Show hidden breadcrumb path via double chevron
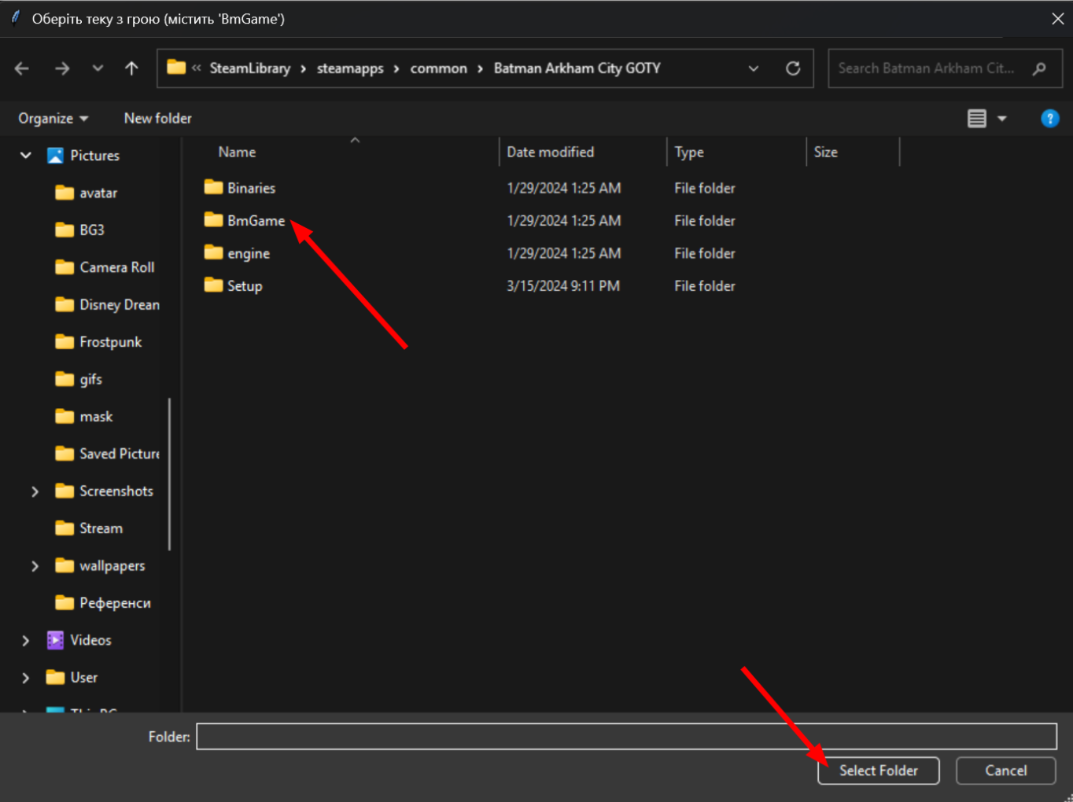Viewport: 1073px width, 802px height. 197,68
